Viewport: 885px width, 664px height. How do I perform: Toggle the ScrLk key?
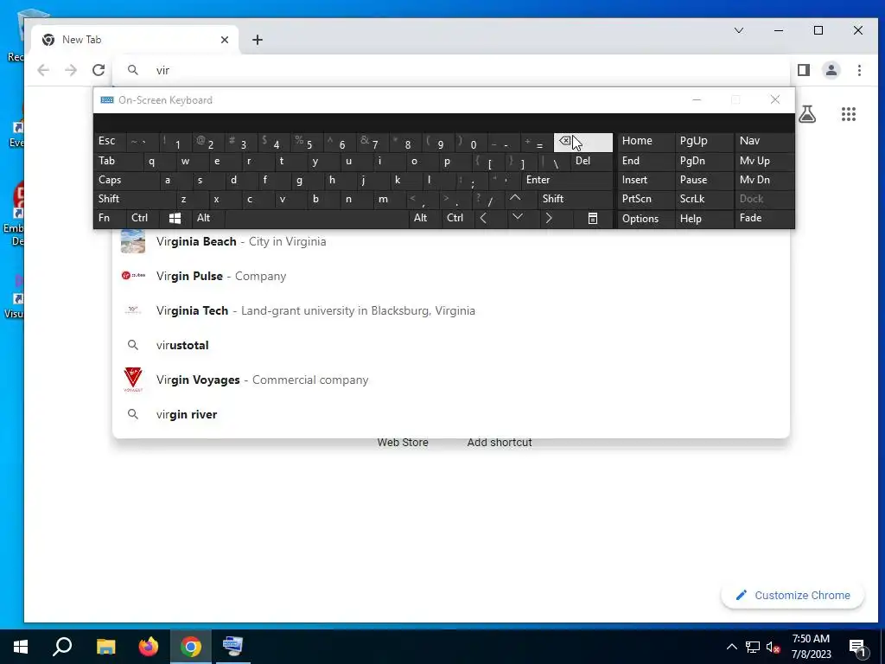tap(704, 199)
